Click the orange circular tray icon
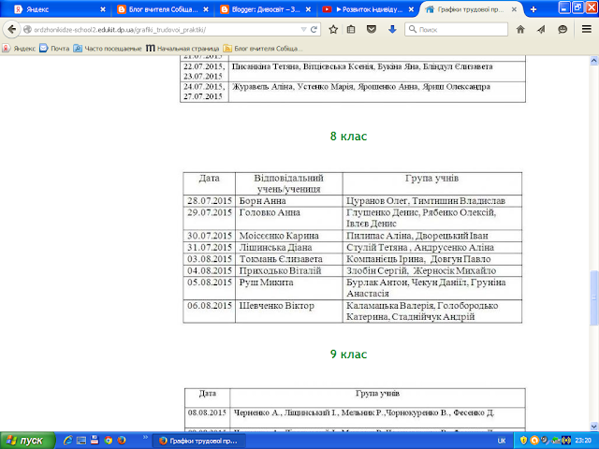This screenshot has height=449, width=599. click(x=534, y=441)
